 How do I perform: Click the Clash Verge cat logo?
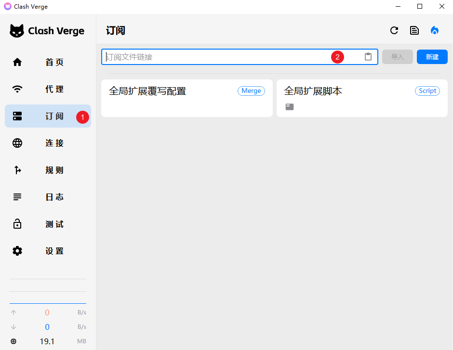(x=18, y=30)
